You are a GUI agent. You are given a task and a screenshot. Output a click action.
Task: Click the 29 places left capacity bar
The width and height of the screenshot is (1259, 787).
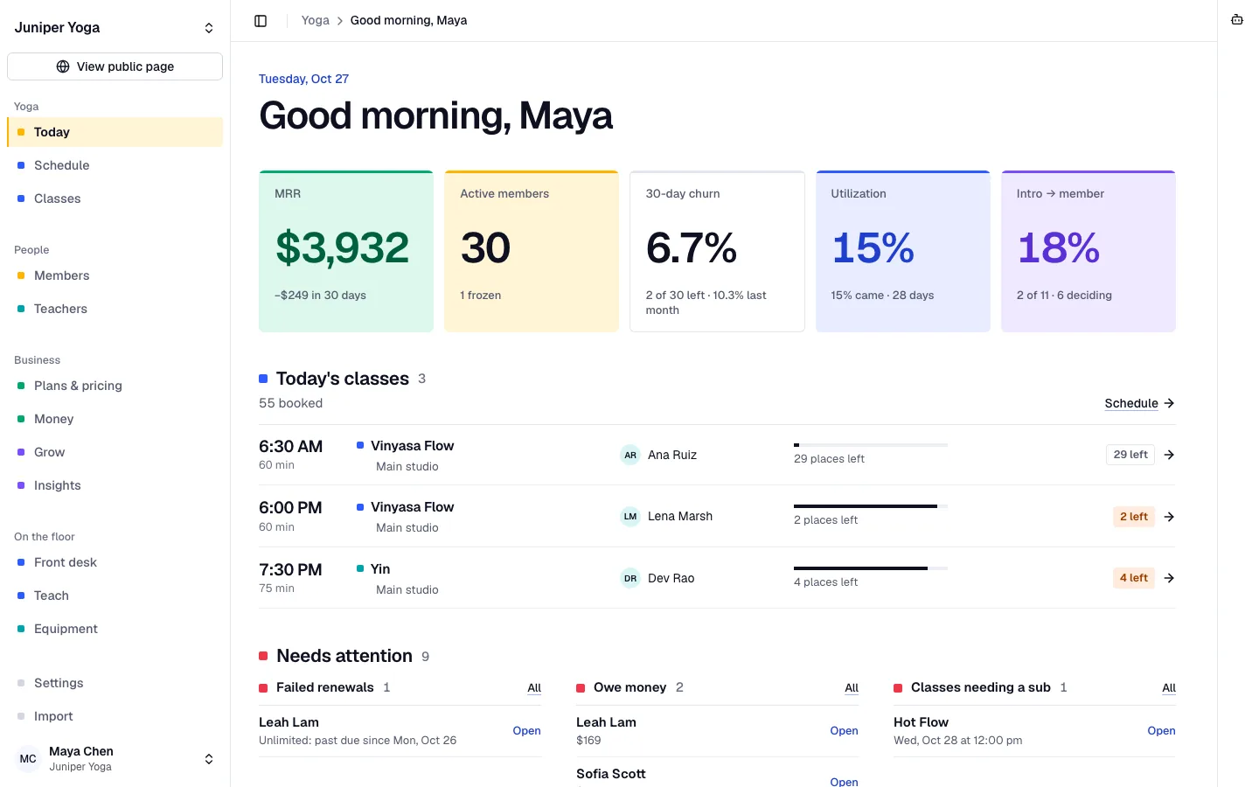point(871,445)
